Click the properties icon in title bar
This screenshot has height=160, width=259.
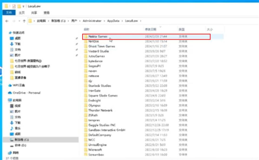pyautogui.click(x=14, y=6)
